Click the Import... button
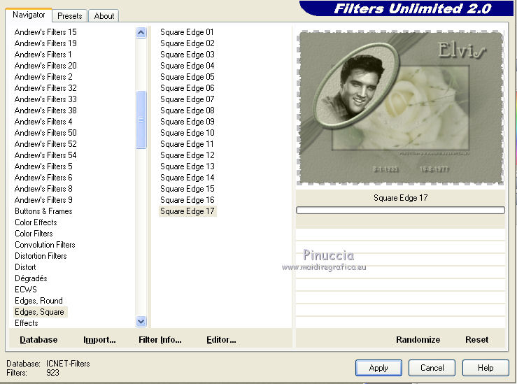517x384 pixels. [99, 339]
